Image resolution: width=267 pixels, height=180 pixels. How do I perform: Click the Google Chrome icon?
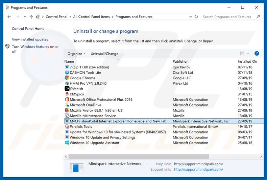tap(67, 78)
